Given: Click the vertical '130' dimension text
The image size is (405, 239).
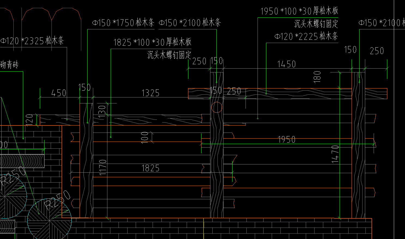Looking at the screenshot, I should [102, 111].
